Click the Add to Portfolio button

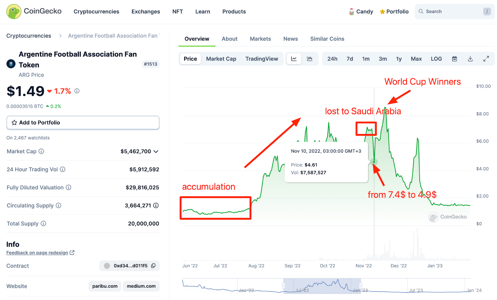83,123
